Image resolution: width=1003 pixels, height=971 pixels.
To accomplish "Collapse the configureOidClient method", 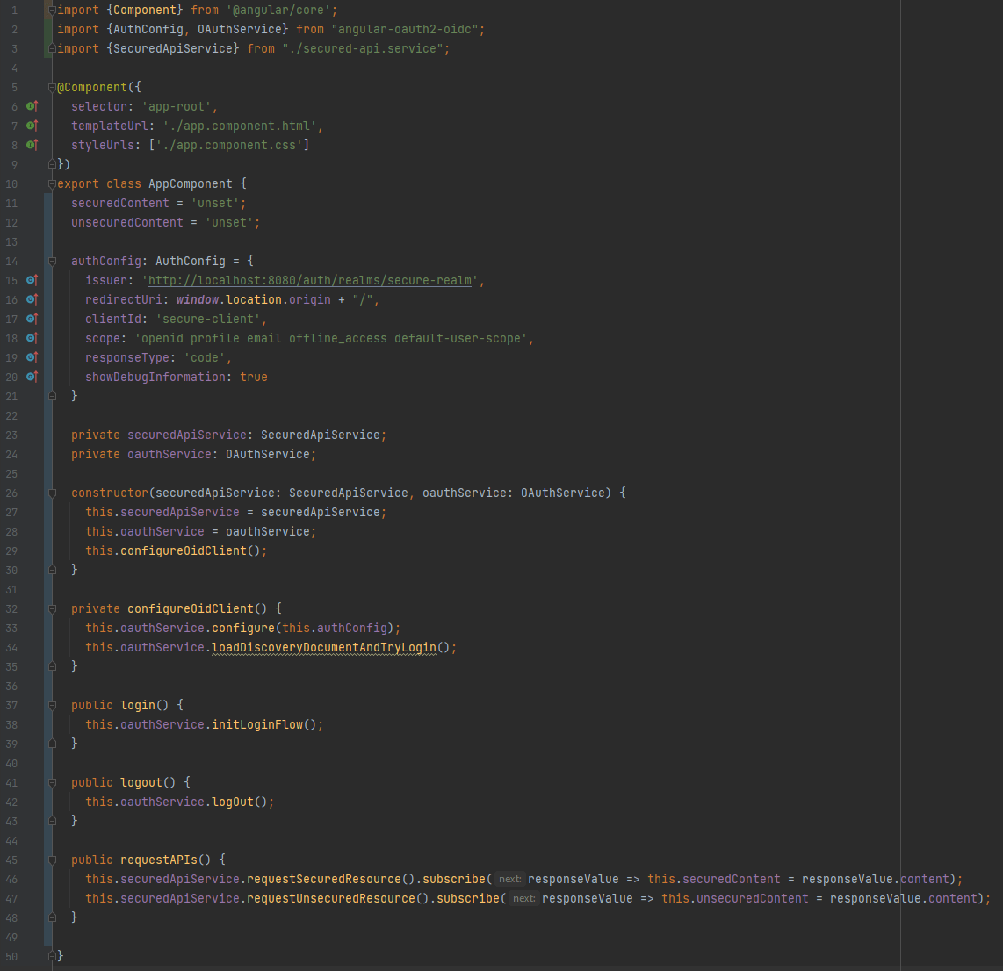I will pos(52,608).
